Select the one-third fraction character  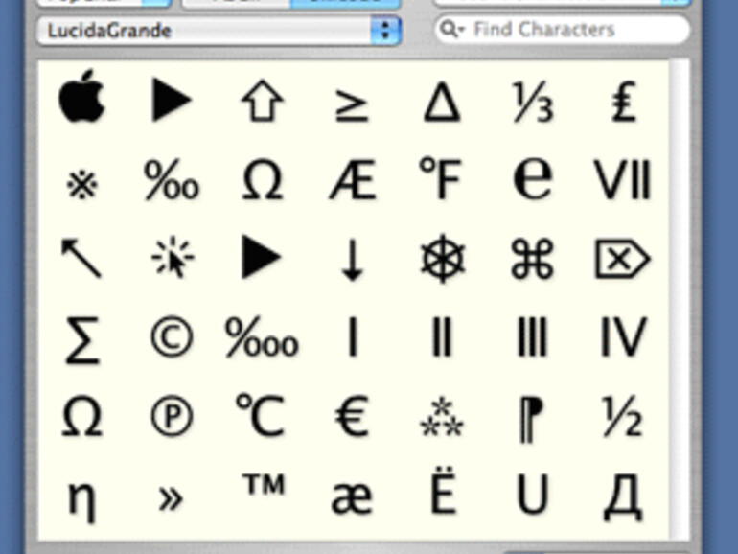click(532, 101)
